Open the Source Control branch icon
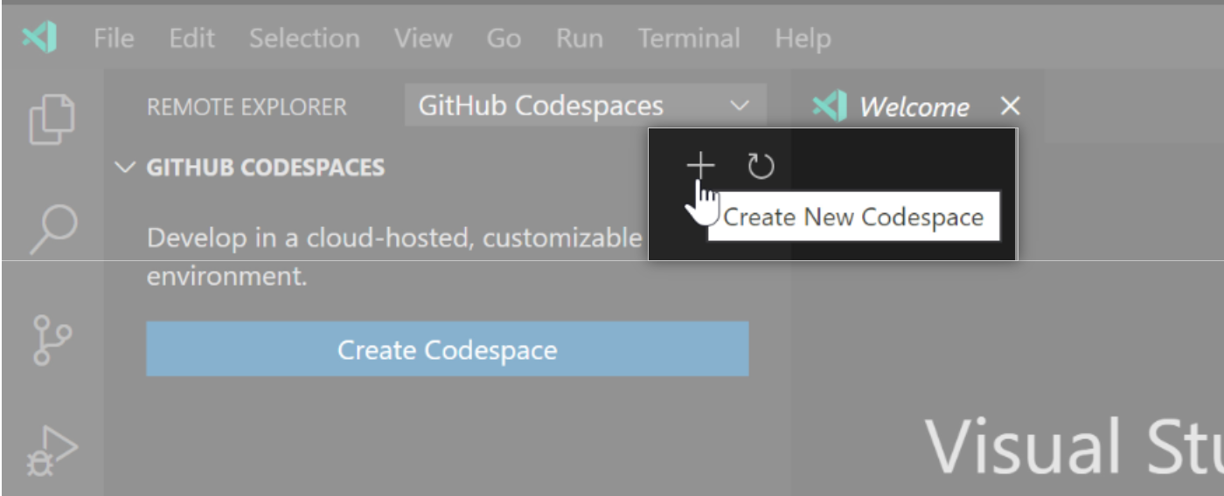This screenshot has width=1224, height=496. 52,340
